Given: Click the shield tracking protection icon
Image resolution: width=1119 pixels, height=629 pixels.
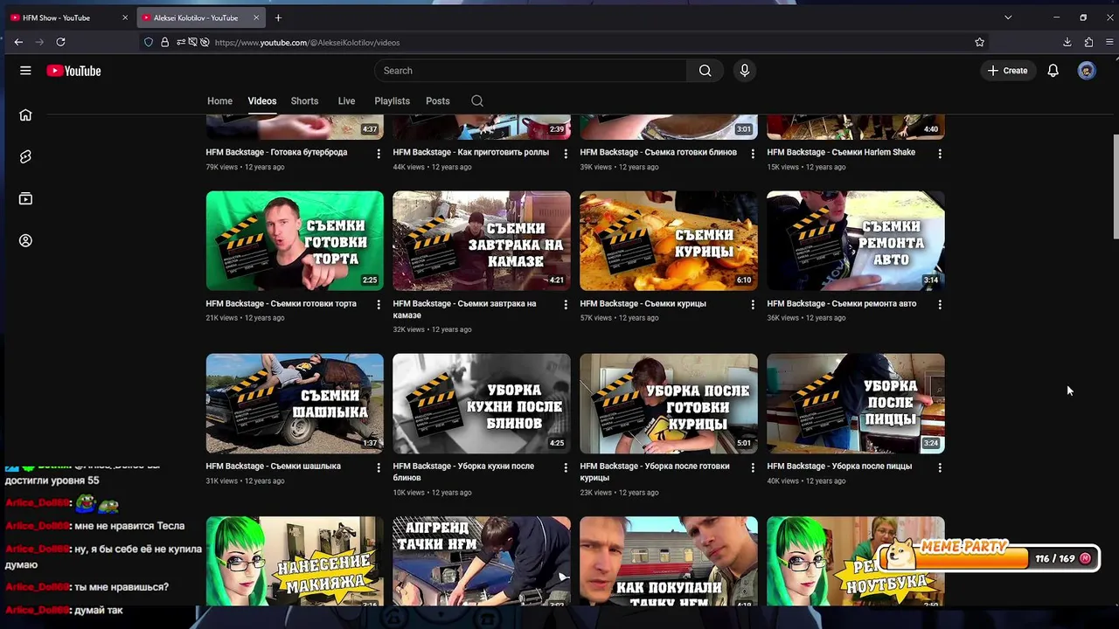Looking at the screenshot, I should pyautogui.click(x=149, y=42).
